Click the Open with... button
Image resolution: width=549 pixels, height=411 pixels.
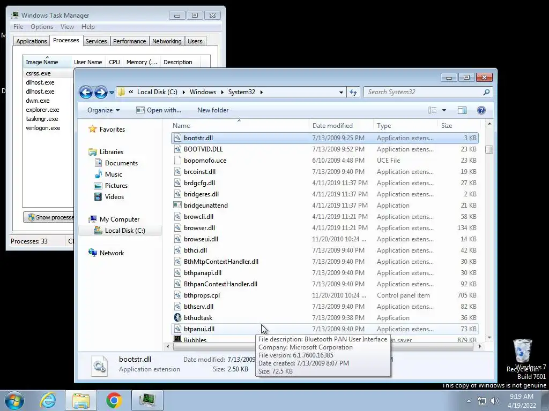159,110
